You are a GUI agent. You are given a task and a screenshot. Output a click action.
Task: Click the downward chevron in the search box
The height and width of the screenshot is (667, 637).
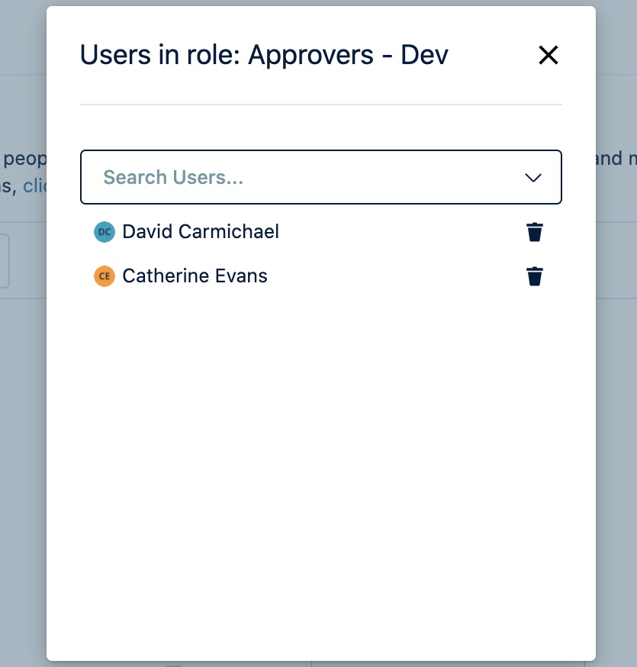(x=532, y=177)
